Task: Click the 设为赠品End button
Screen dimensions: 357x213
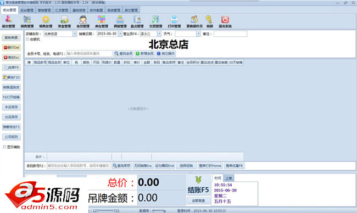Action: (165, 166)
